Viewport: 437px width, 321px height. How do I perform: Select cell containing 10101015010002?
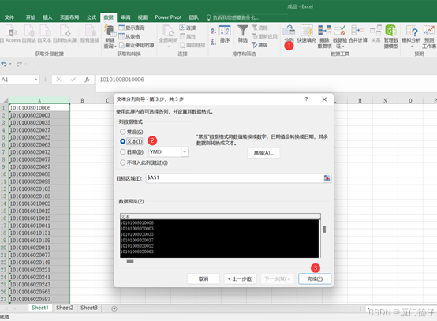click(39, 203)
